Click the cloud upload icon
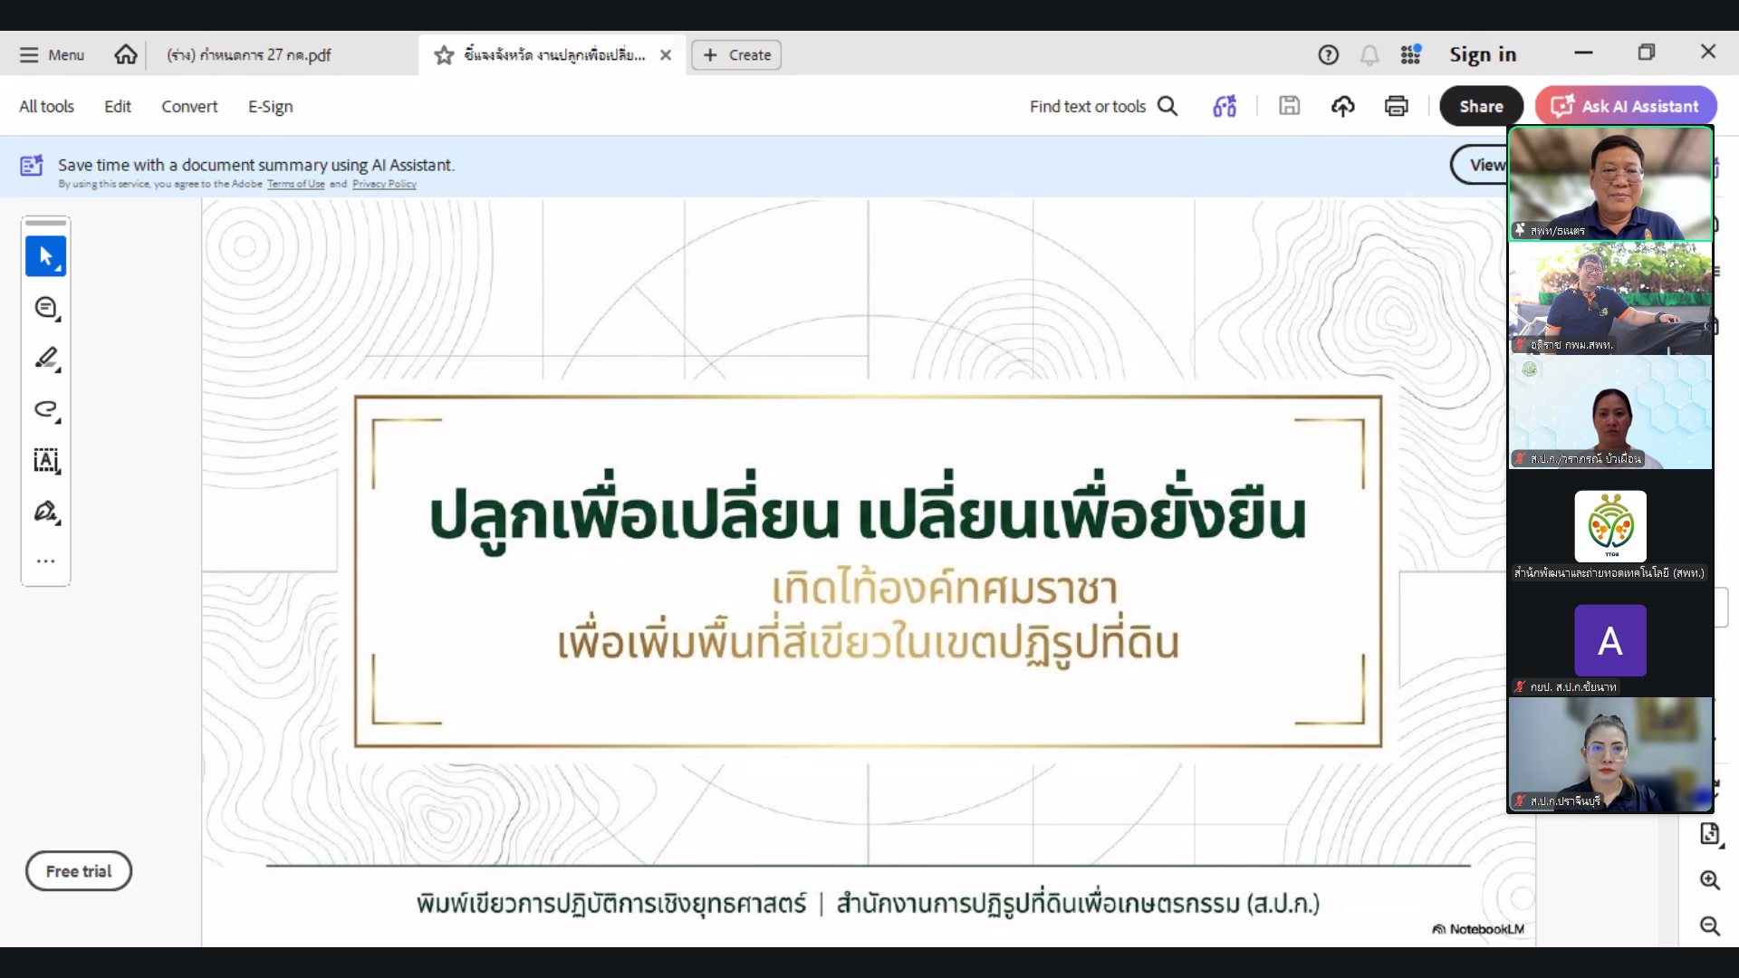This screenshot has height=978, width=1739. (1343, 106)
